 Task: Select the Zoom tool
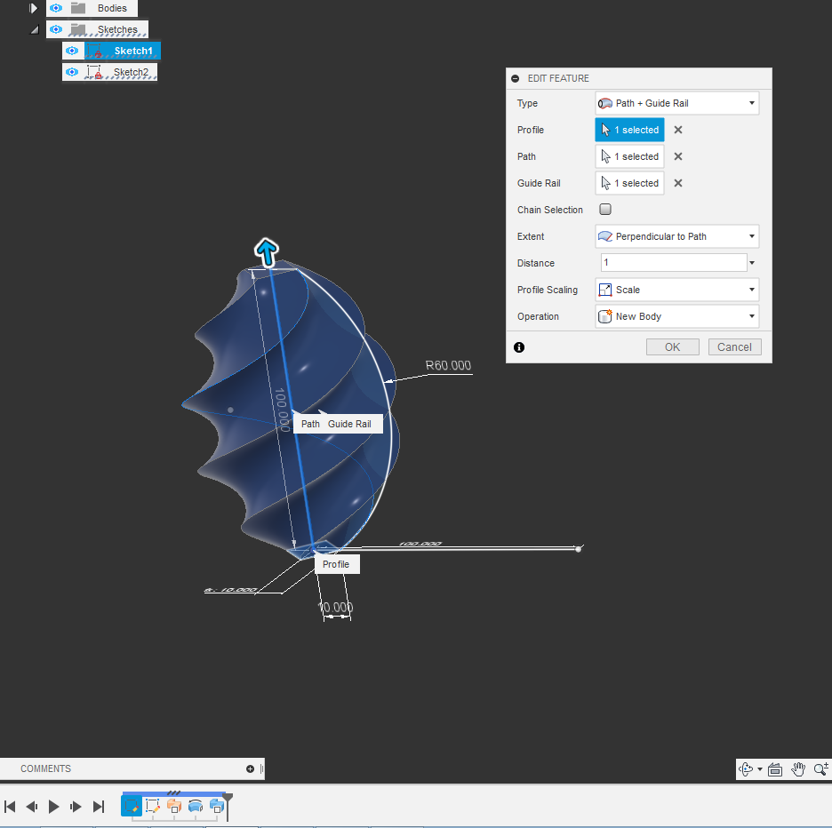coord(820,769)
